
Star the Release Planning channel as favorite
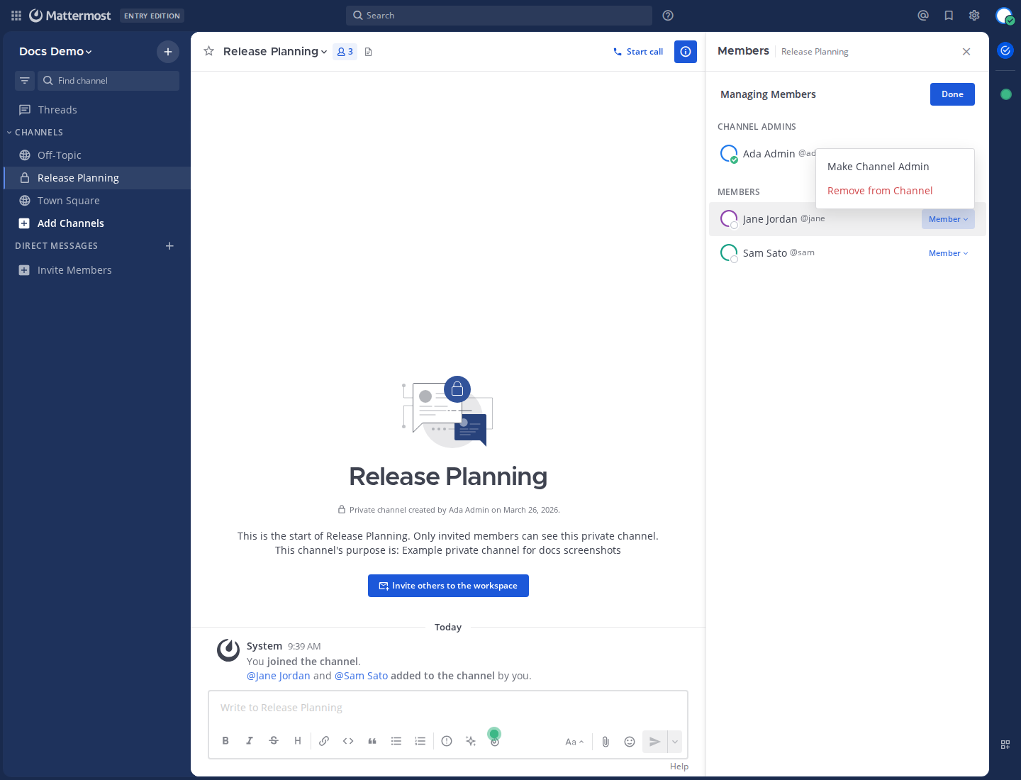208,51
